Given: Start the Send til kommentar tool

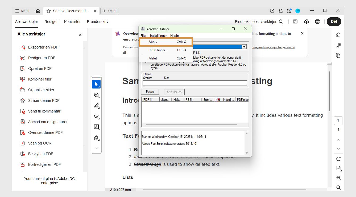Looking at the screenshot, I should (x=40, y=111).
